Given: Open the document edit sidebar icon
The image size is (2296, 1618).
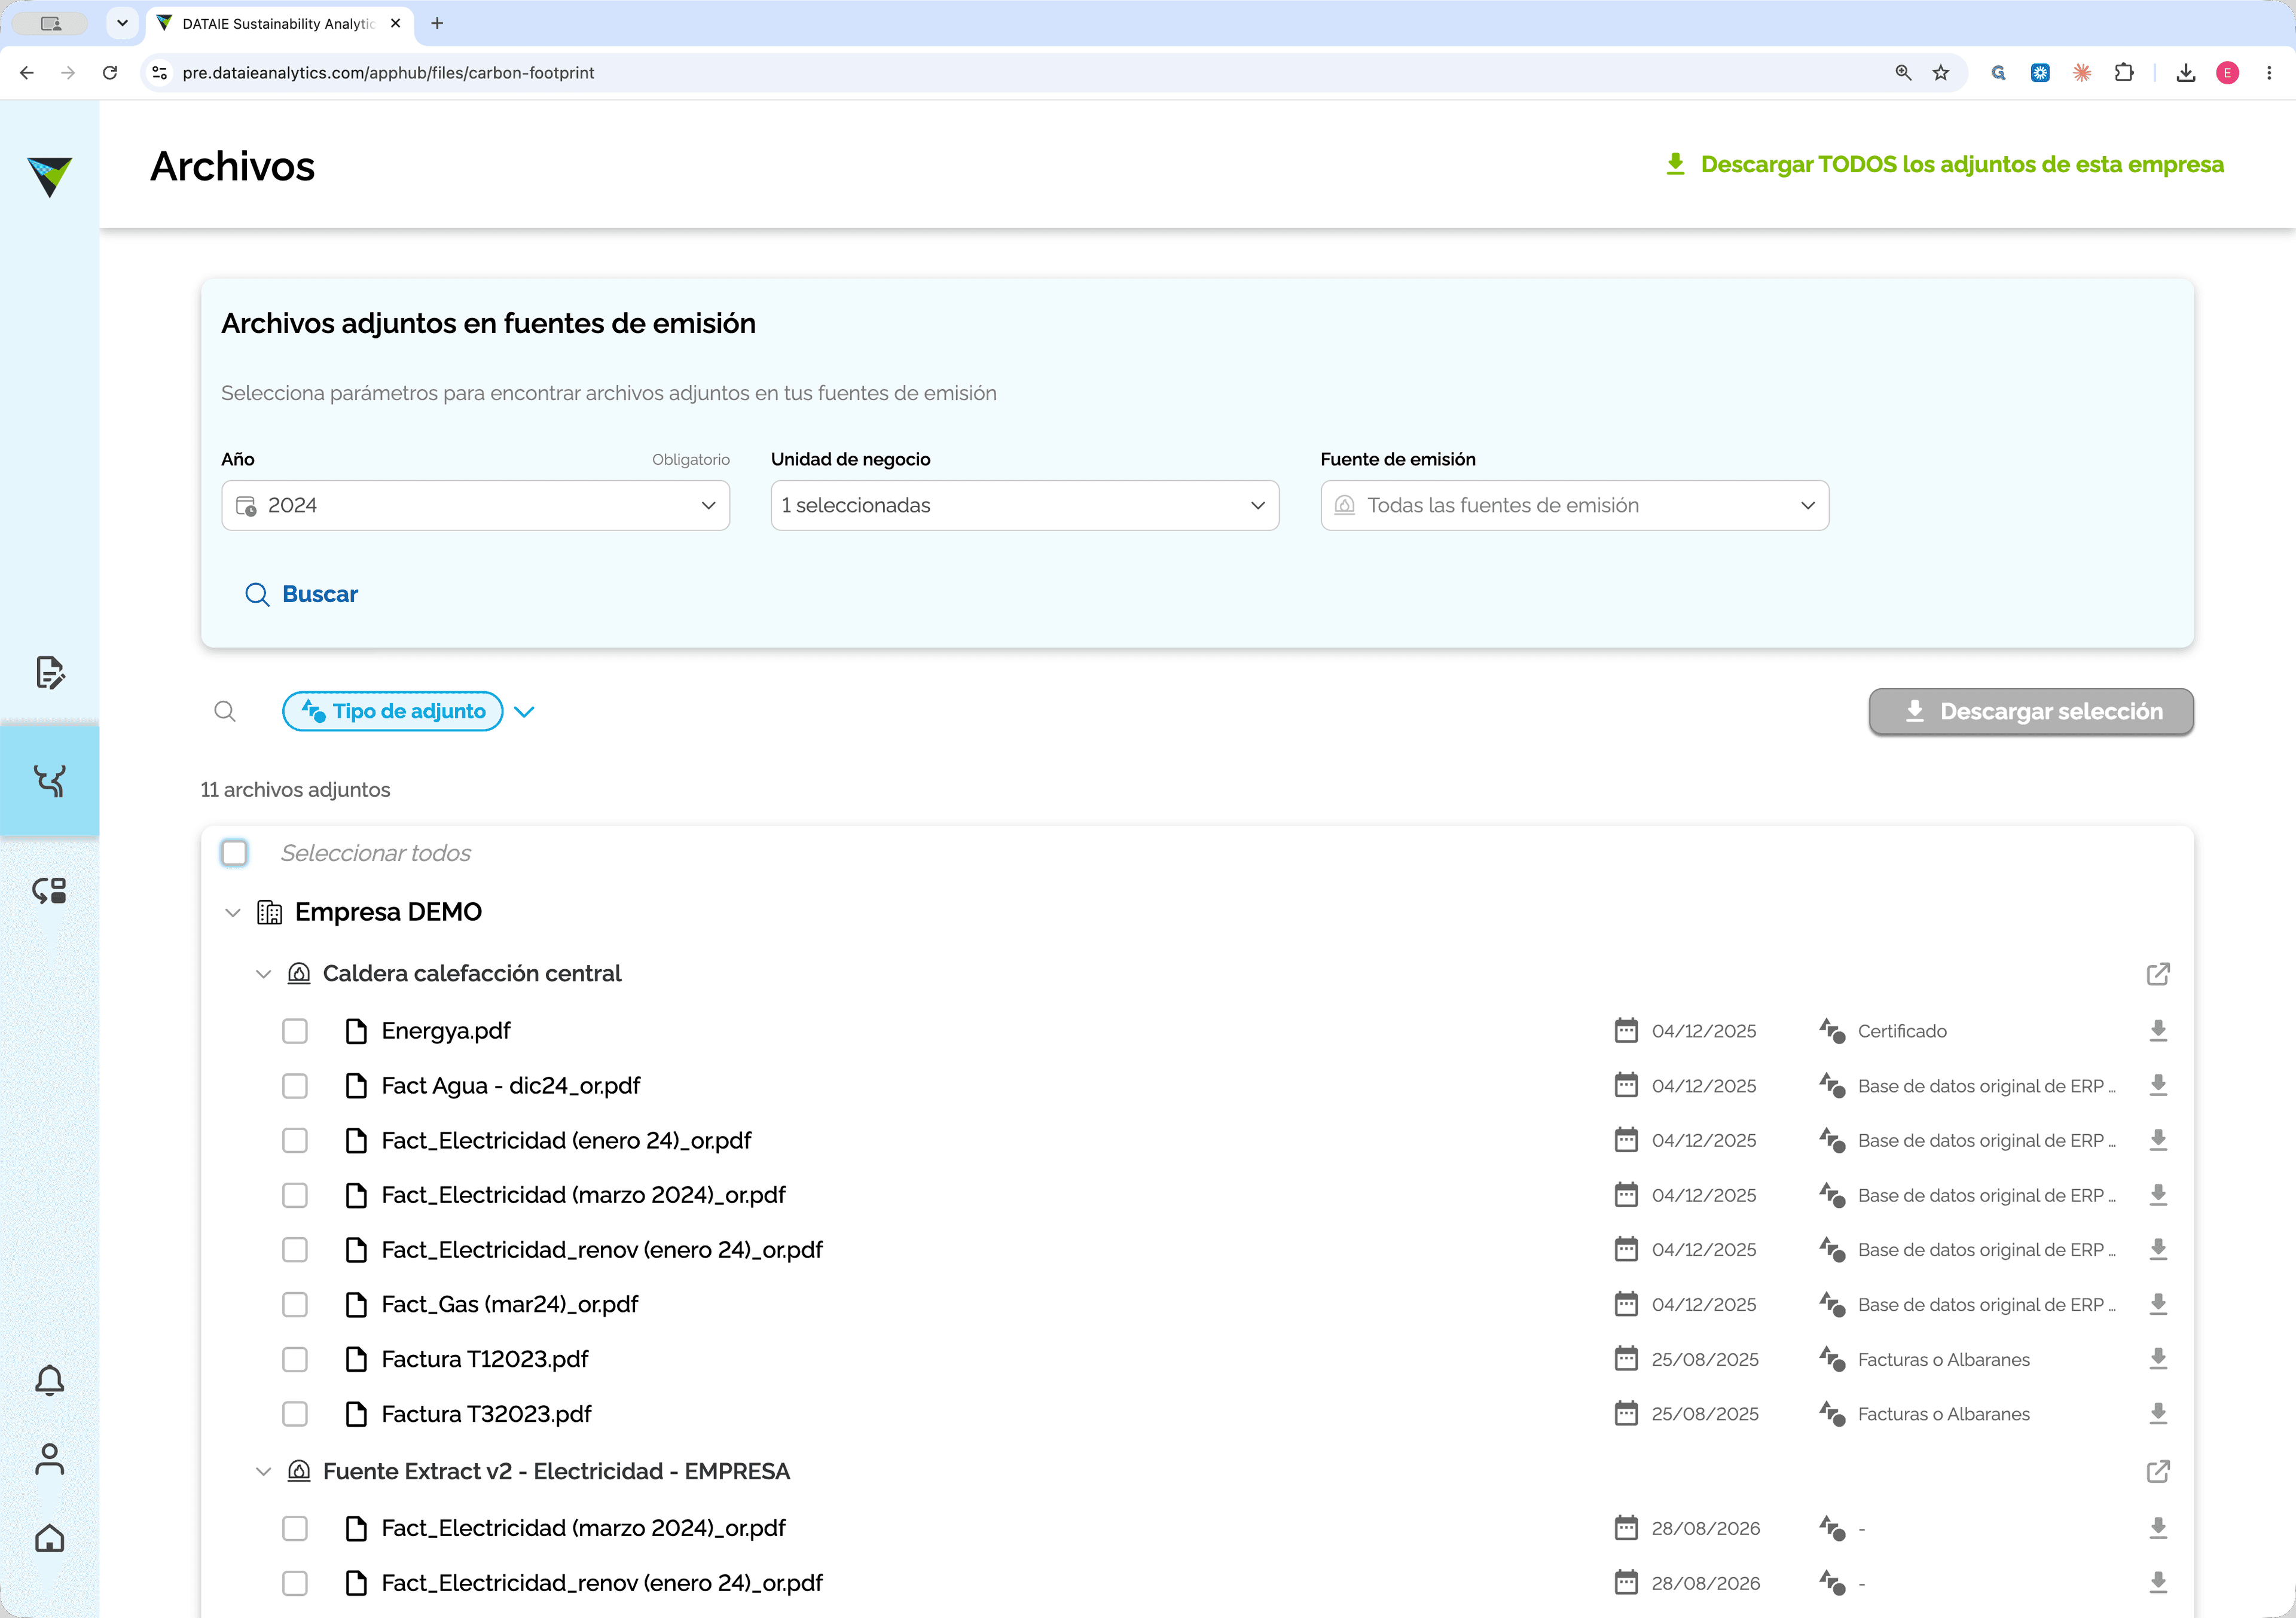Looking at the screenshot, I should [49, 672].
